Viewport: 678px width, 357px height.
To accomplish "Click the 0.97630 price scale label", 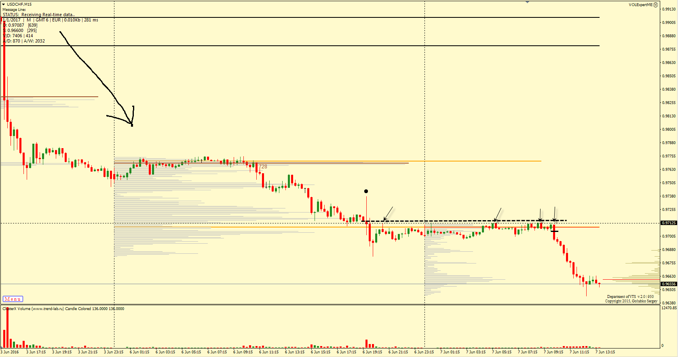I will [x=670, y=170].
